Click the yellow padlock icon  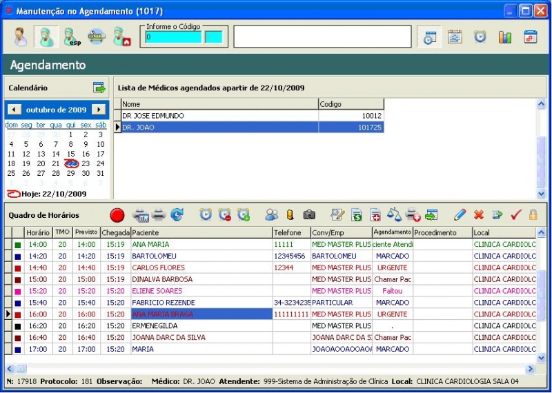[533, 215]
